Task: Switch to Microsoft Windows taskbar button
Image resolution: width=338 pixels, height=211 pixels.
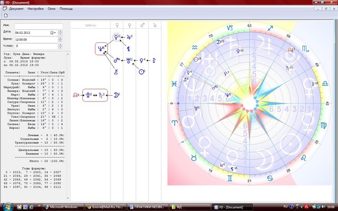Action: tap(63, 207)
